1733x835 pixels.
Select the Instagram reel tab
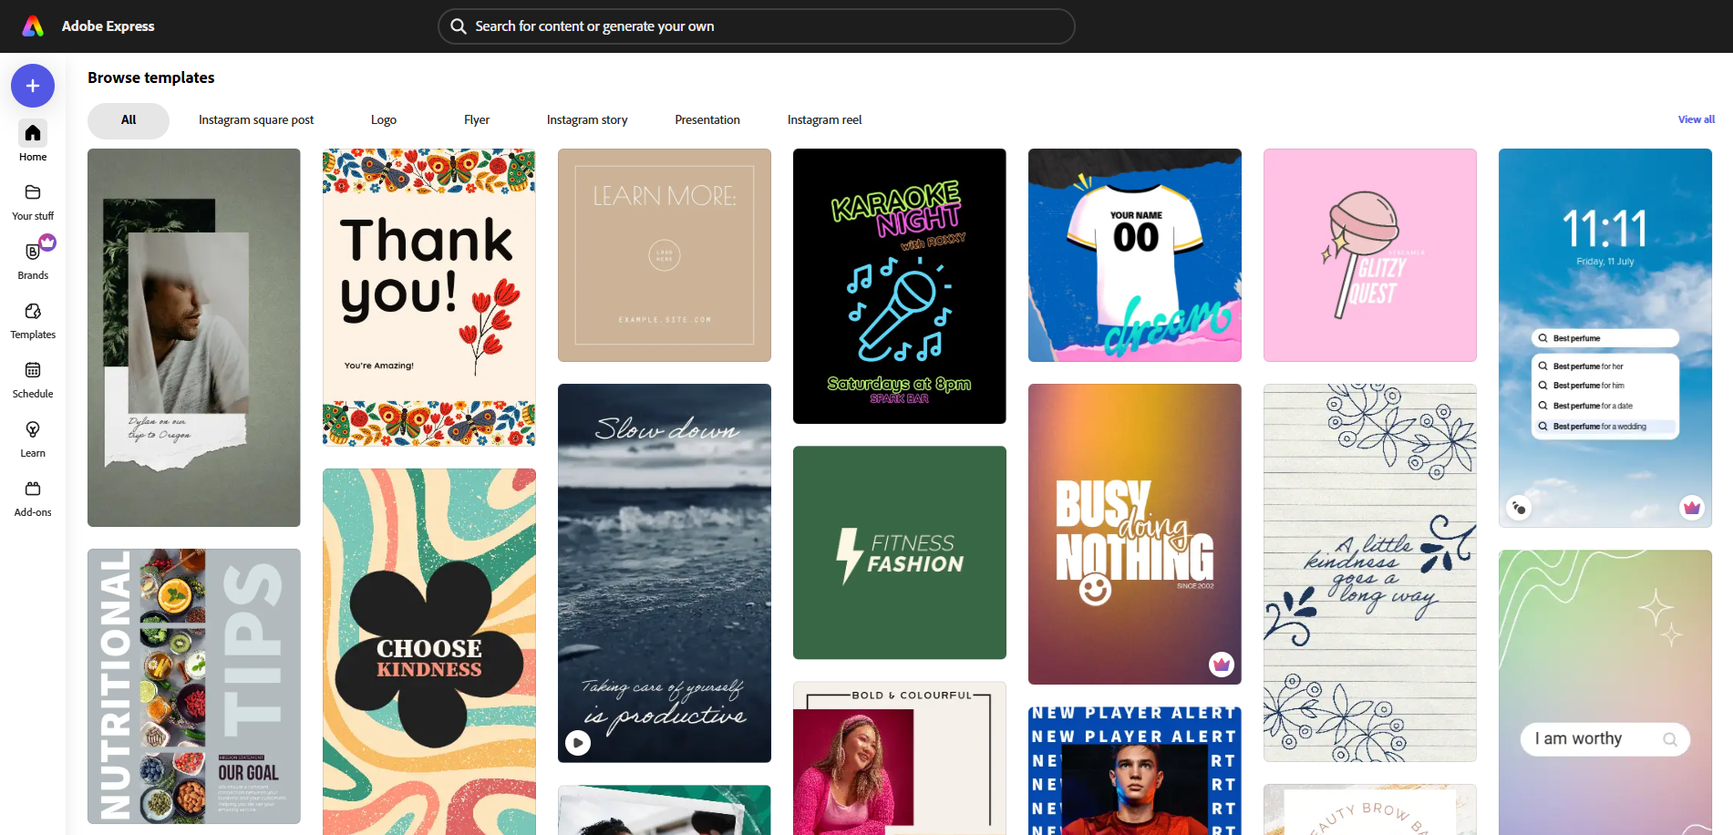(825, 120)
